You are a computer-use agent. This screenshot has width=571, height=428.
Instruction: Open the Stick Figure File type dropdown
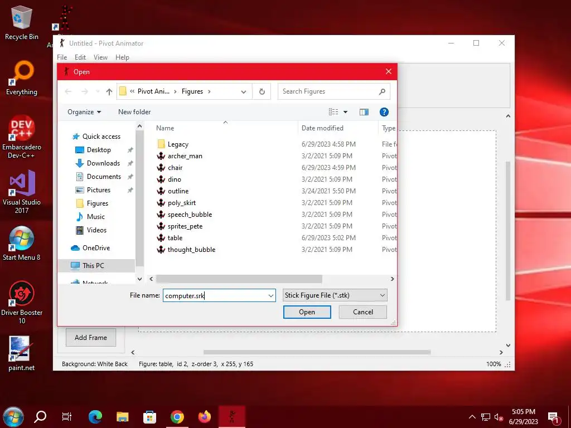point(335,295)
